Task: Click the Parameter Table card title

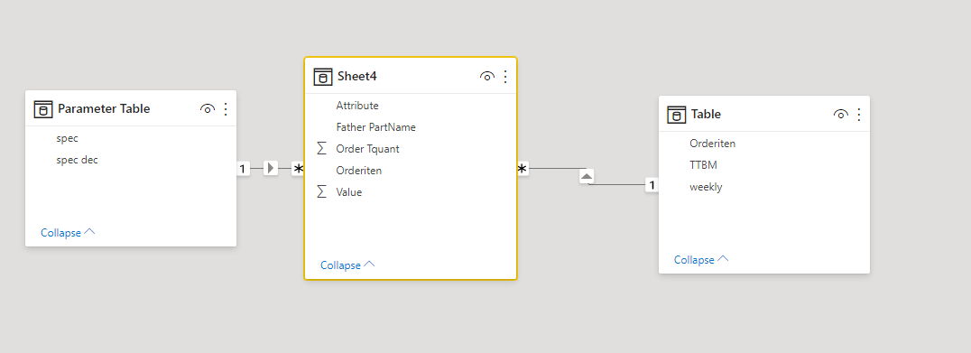Action: [x=104, y=109]
